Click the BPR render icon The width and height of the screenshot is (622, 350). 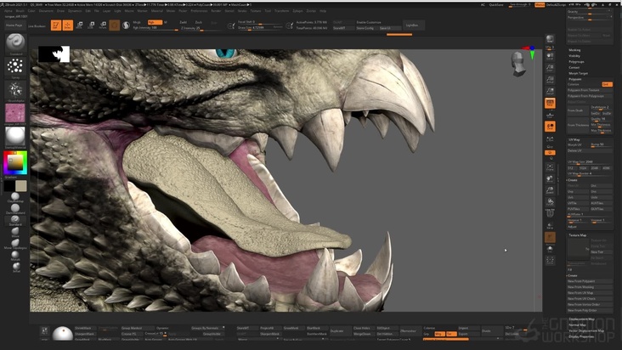click(550, 40)
